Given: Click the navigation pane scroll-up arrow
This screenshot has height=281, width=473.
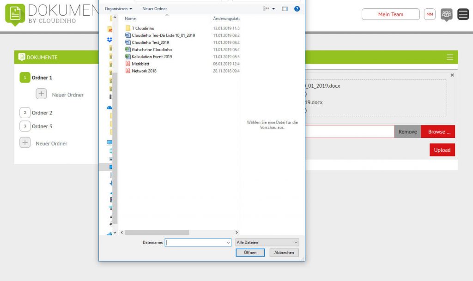Looking at the screenshot, I should (115, 18).
